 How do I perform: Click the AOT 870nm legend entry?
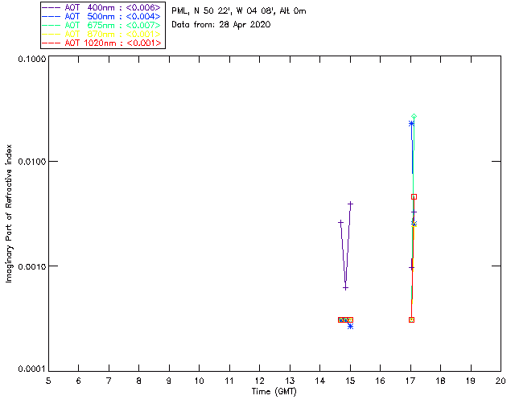coord(103,34)
